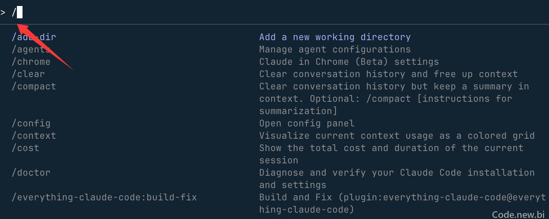The width and height of the screenshot is (549, 219).
Task: Click "Add a new working directory" description
Action: pos(335,37)
